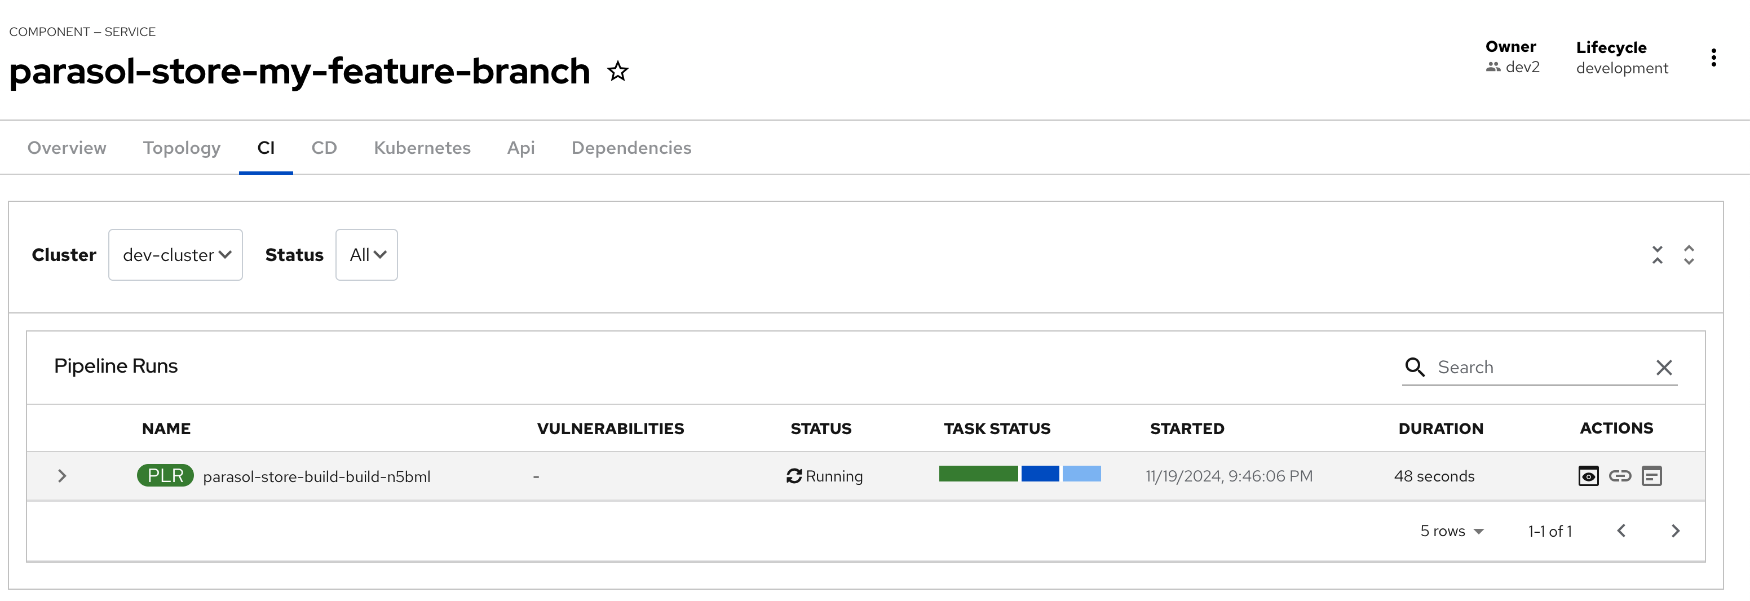Switch to the Overview tab
This screenshot has height=601, width=1750.
tap(67, 148)
